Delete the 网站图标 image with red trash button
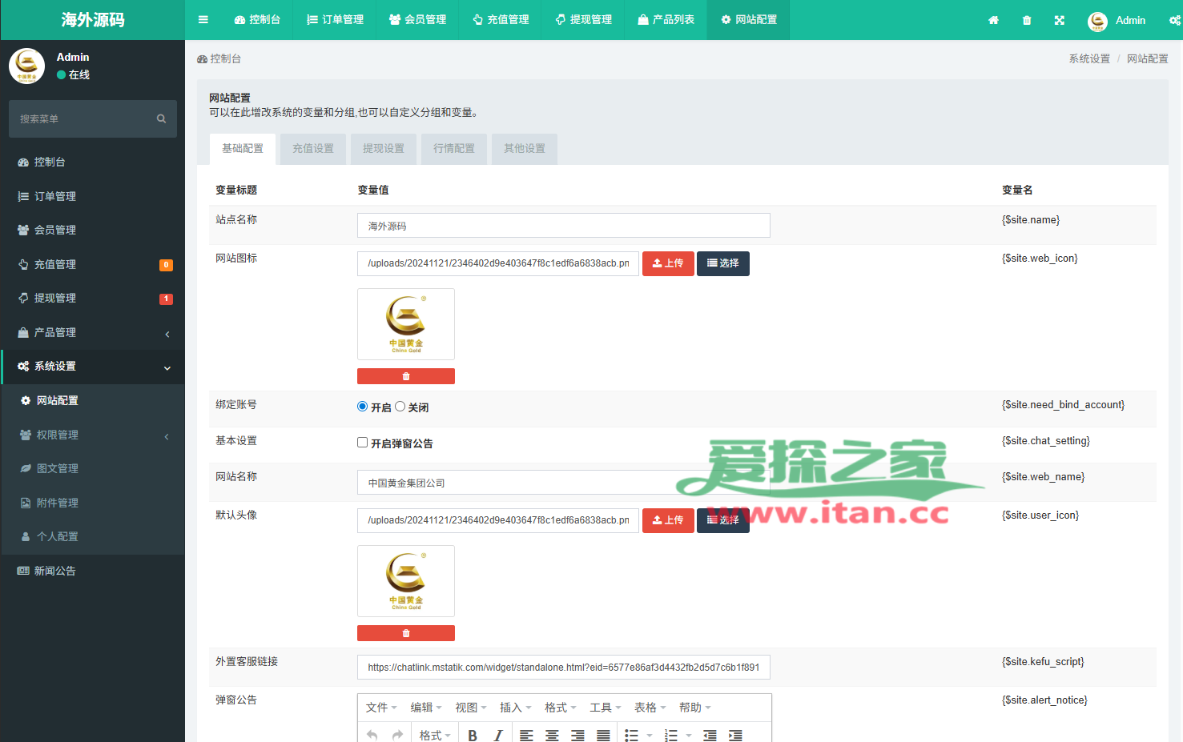 tap(406, 376)
